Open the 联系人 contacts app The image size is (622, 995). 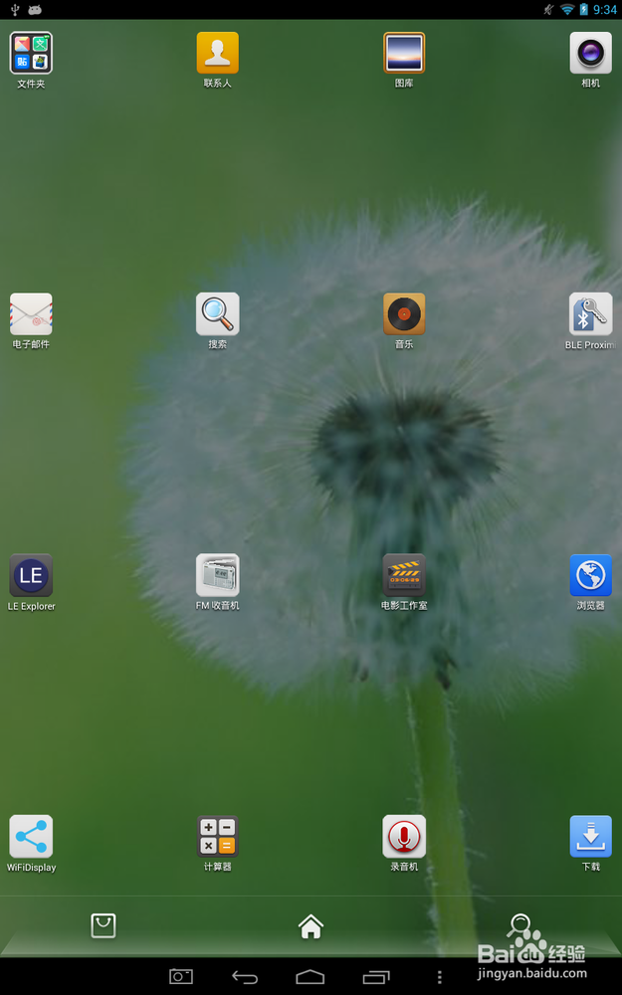(217, 54)
